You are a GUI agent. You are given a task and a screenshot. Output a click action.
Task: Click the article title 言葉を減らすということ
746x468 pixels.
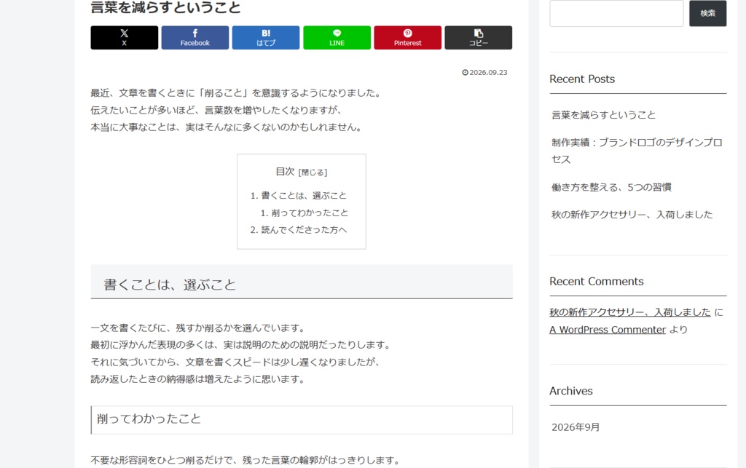165,7
